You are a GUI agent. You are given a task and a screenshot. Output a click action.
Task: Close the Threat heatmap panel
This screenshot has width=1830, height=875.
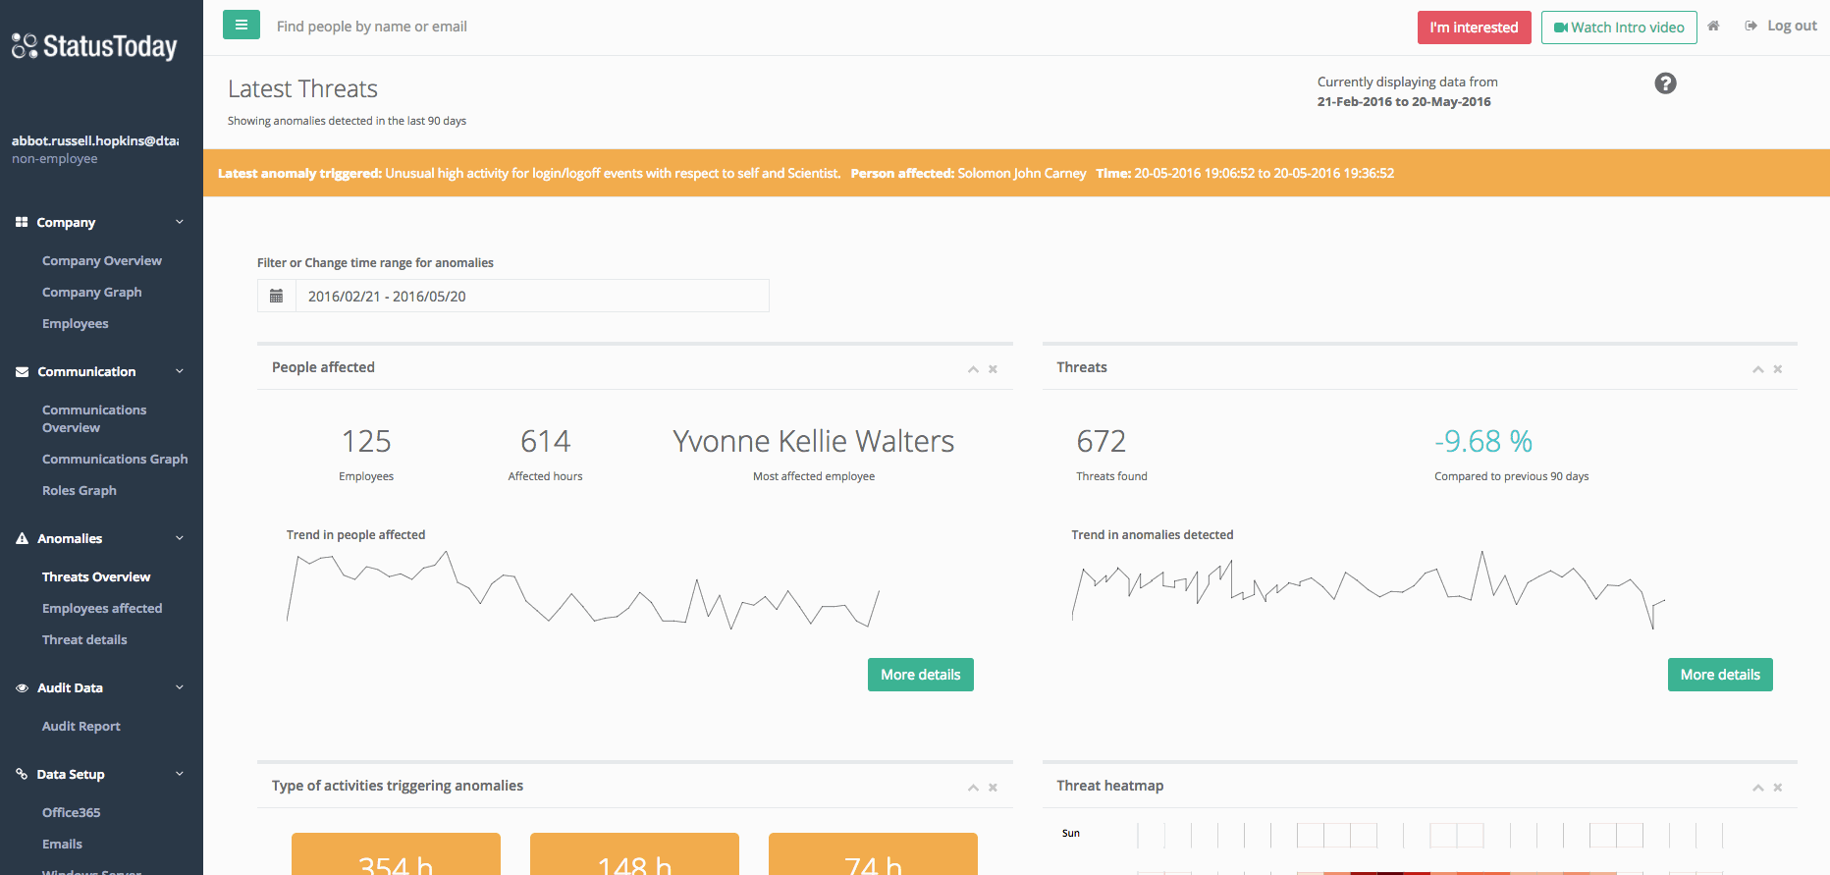point(1778,788)
